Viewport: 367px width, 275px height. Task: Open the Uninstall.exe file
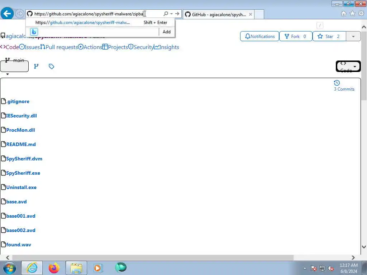(x=21, y=187)
